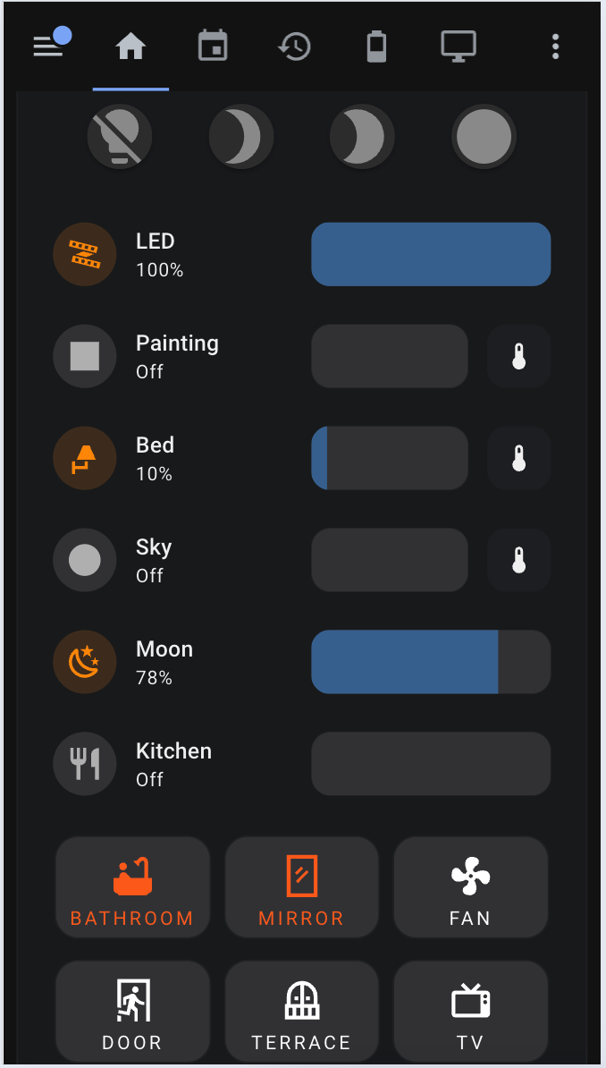
Task: Click the Moon brightness slider
Action: click(x=430, y=662)
